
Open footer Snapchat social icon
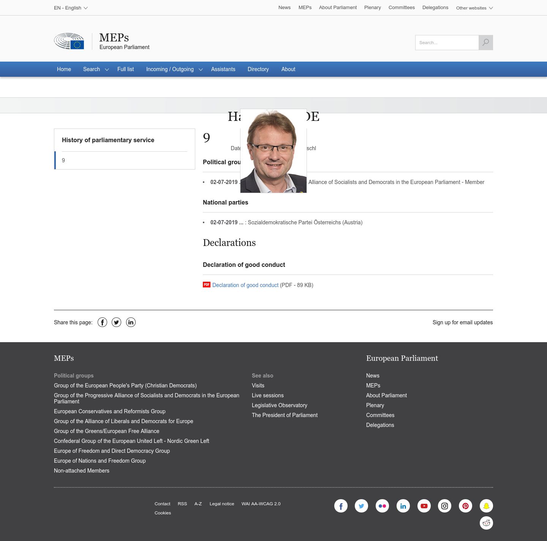pyautogui.click(x=486, y=506)
